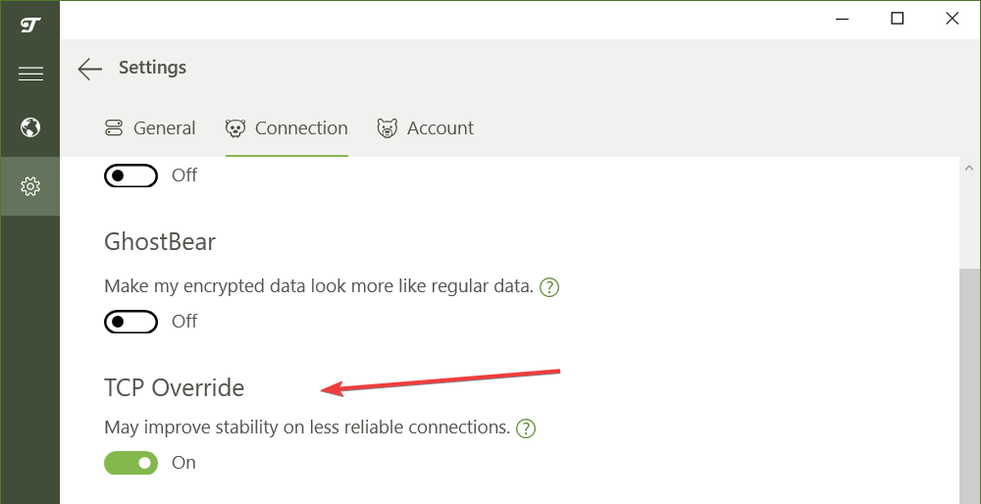Maximize the TunnelBear window
The height and width of the screenshot is (504, 981).
[x=897, y=19]
